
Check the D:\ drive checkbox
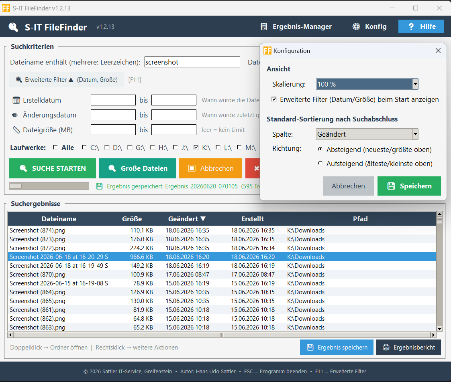pos(107,148)
